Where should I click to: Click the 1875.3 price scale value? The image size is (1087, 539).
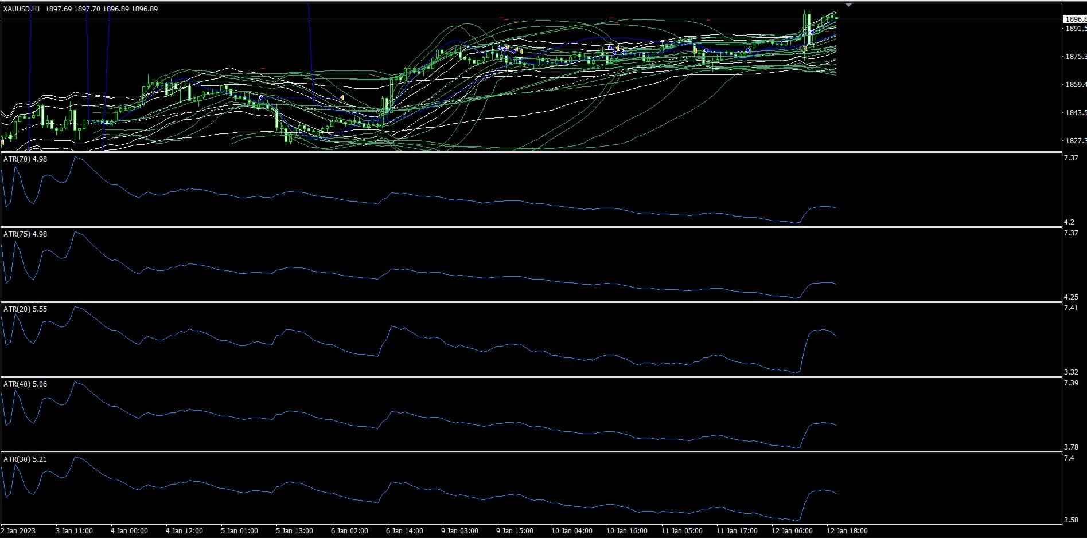pos(1076,57)
